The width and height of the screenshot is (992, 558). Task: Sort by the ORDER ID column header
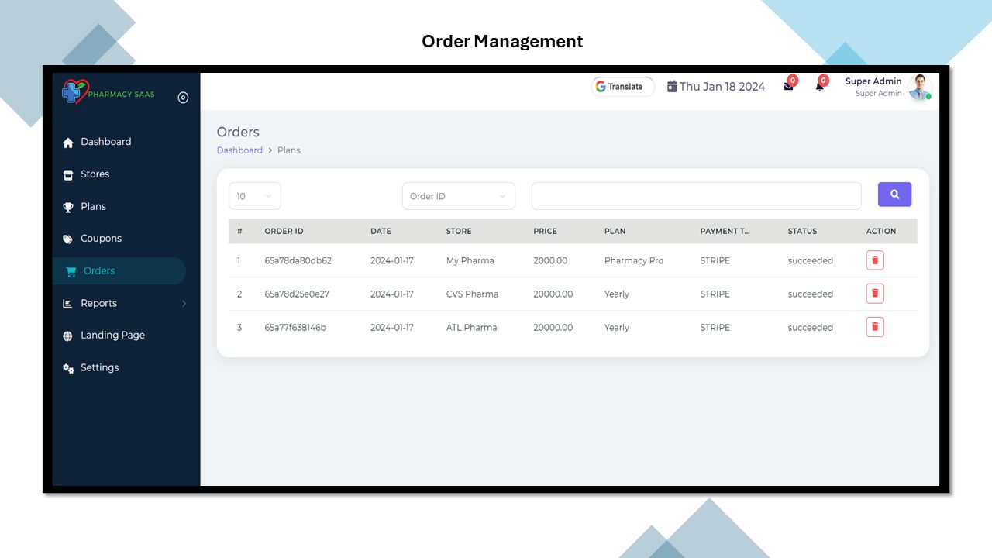coord(284,231)
